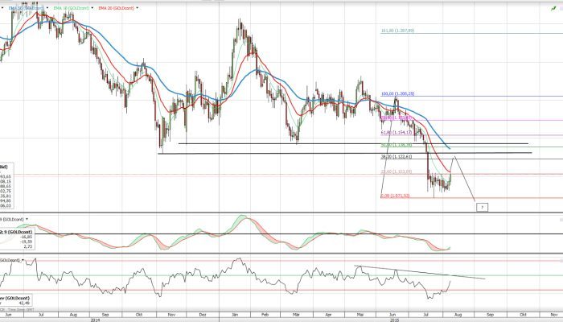
Task: Click the question mark annotation box
Action: (482, 208)
